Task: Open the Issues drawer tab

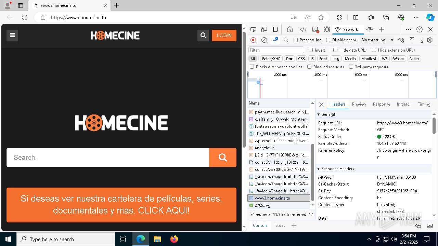Action: 280,225
